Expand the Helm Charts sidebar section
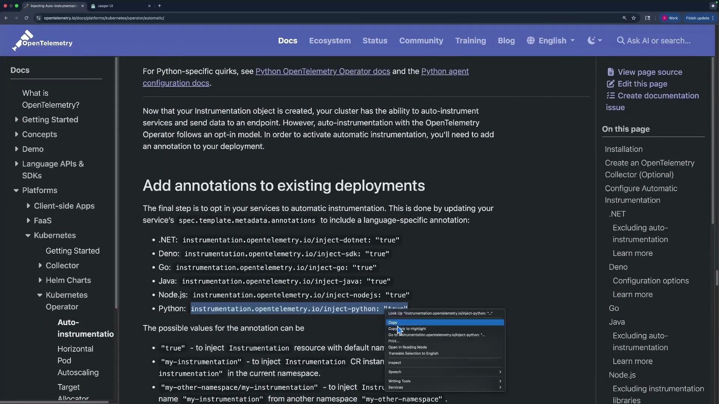Screen dimensions: 719x404 click(x=40, y=280)
